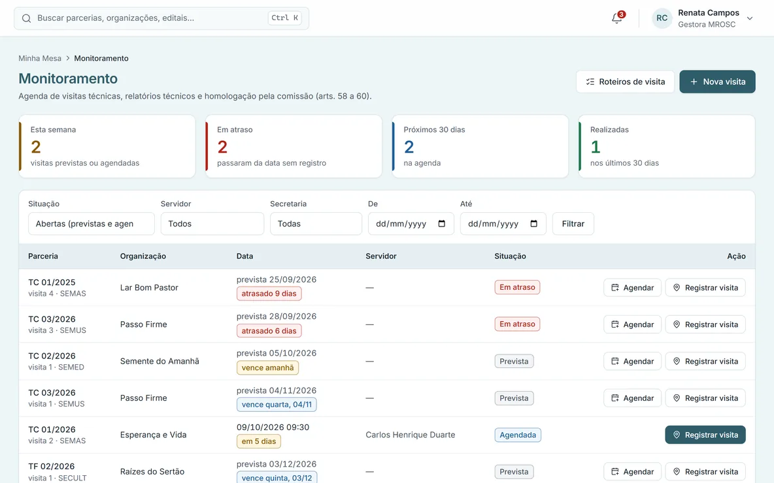Click Registrar visita for Esperança e Vida

[x=705, y=435]
